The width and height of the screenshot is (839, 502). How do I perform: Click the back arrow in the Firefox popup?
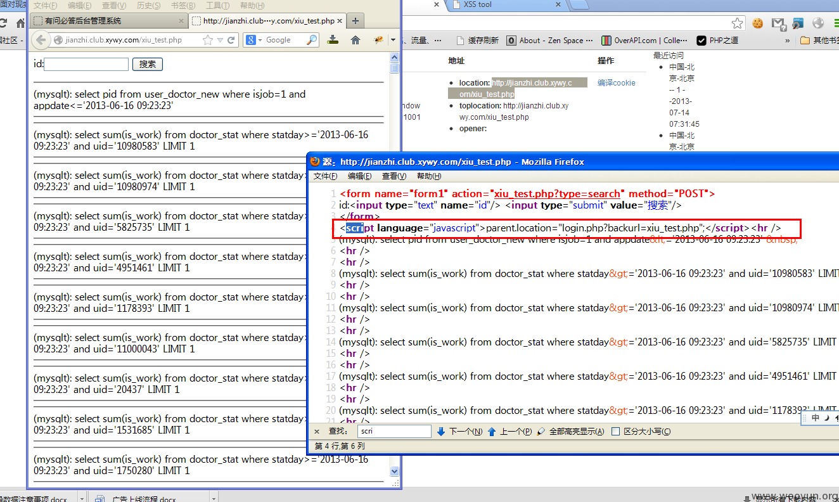tap(41, 40)
